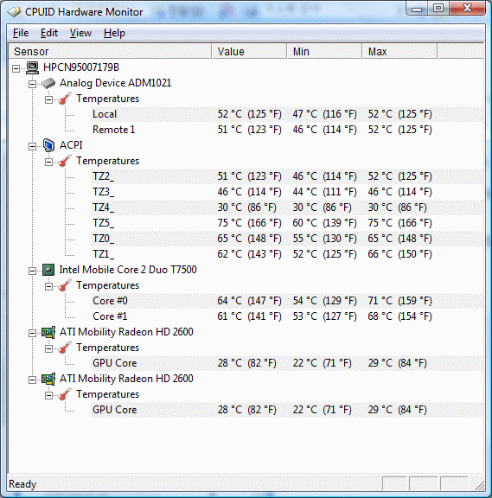Open the Help menu
The width and height of the screenshot is (492, 498).
coord(114,33)
